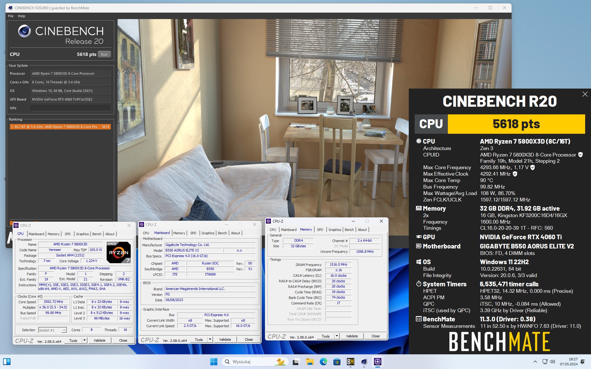The width and height of the screenshot is (591, 369).
Task: Click Core Speed value 3592.72 MHz
Action: pos(53,302)
